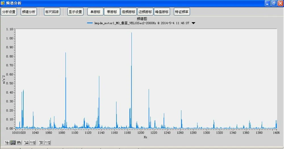The height and width of the screenshot is (149, 284).
Task: Select the hand pan tool
Action: point(19,142)
